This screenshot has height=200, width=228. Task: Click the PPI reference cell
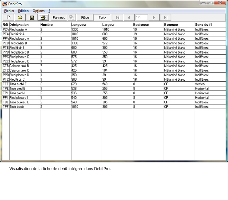[6, 98]
